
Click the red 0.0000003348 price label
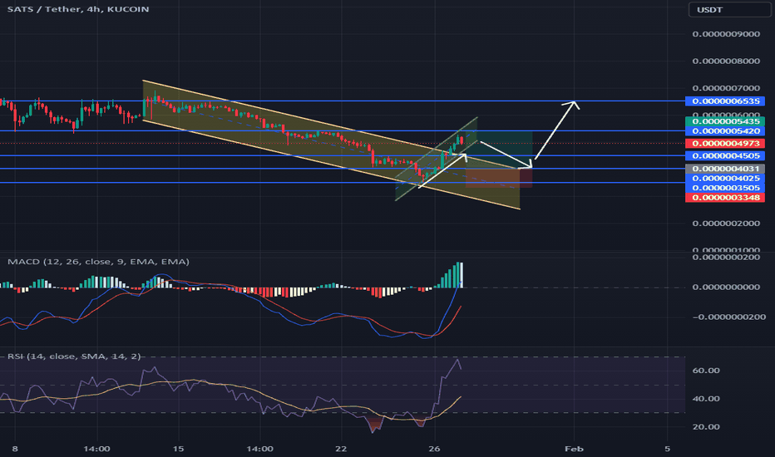tap(725, 198)
